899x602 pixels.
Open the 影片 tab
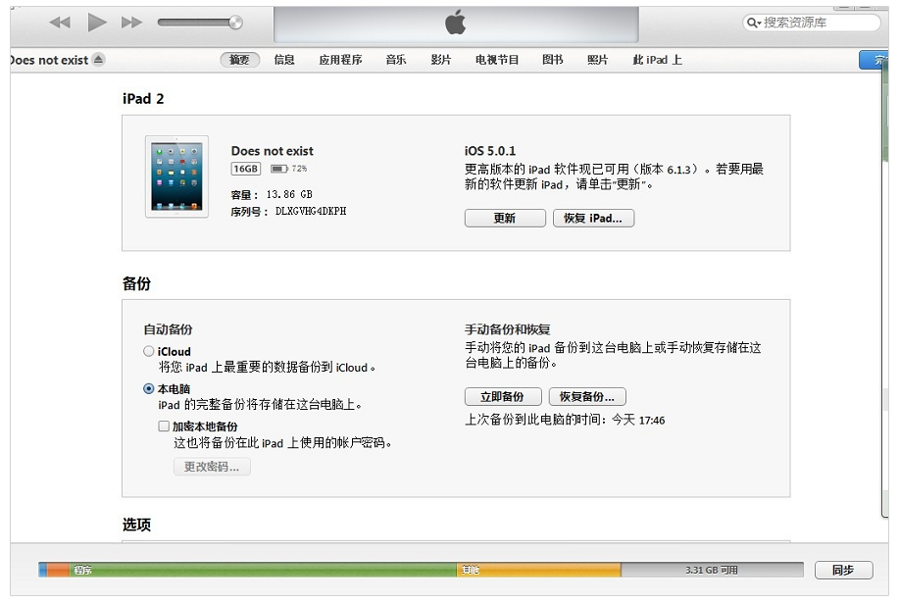440,60
